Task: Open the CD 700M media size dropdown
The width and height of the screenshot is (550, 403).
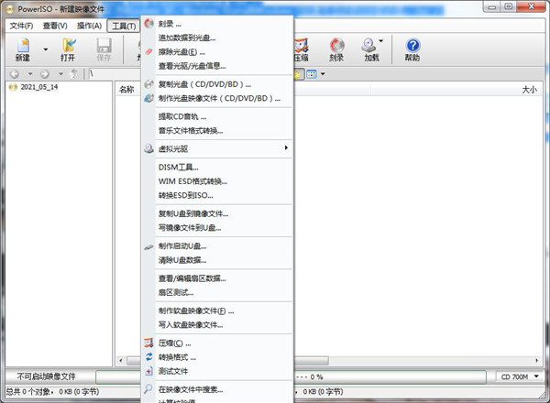Action: click(519, 376)
